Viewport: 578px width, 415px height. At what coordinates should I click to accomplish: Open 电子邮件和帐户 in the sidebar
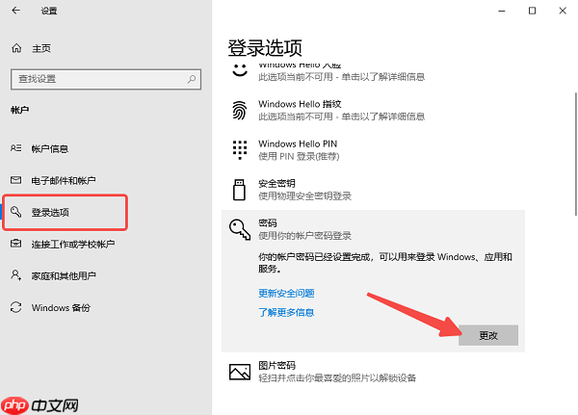pyautogui.click(x=64, y=181)
